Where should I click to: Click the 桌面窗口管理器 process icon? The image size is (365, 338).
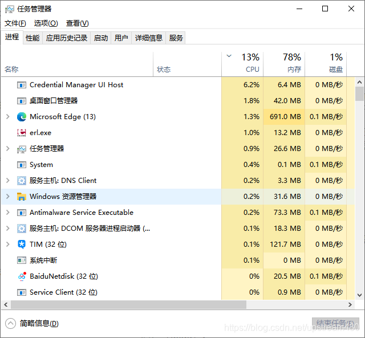tap(22, 101)
